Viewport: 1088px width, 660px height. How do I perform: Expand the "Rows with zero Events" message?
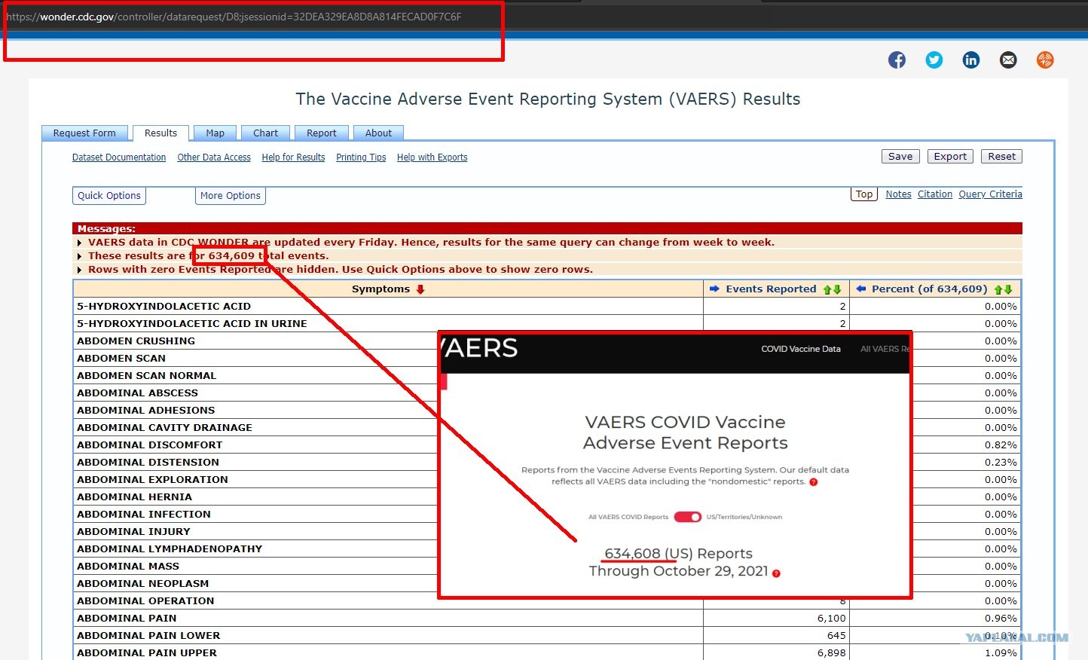pos(79,270)
